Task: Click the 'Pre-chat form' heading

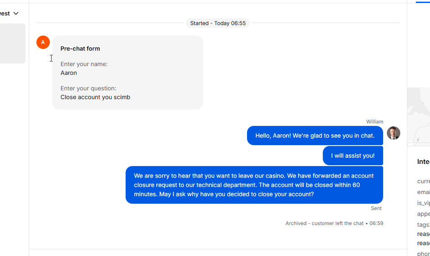Action: coord(80,49)
